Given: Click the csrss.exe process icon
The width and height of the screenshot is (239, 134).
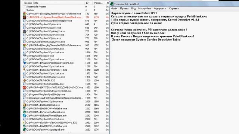Looking at the screenshot, I should pos(24,28).
